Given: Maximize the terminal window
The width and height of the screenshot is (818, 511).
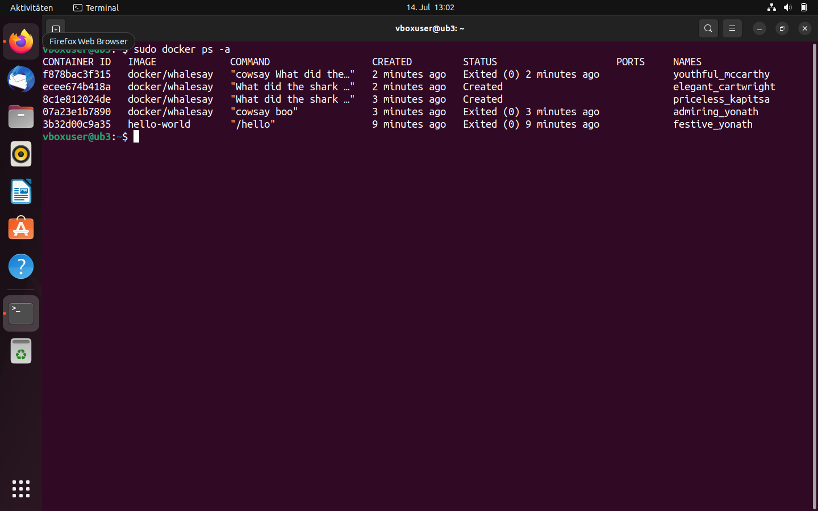Looking at the screenshot, I should click(782, 28).
